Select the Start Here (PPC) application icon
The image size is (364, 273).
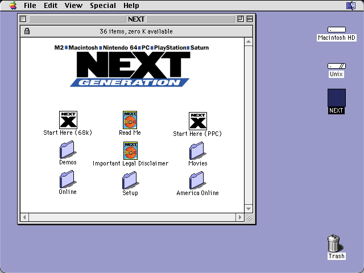(198, 121)
